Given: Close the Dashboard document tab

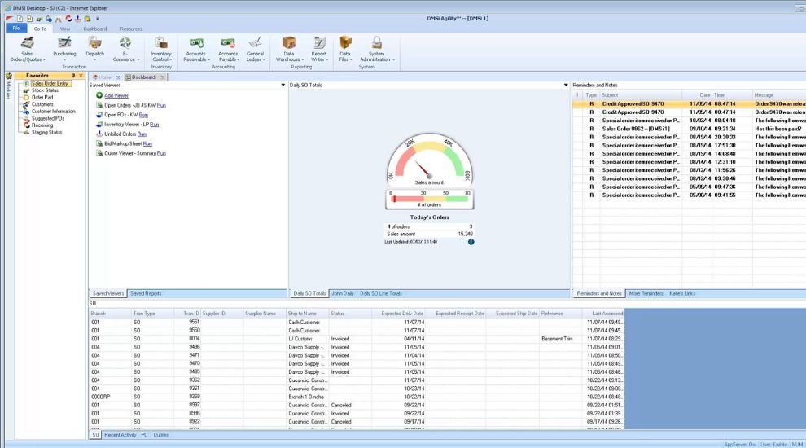Looking at the screenshot, I should 163,77.
